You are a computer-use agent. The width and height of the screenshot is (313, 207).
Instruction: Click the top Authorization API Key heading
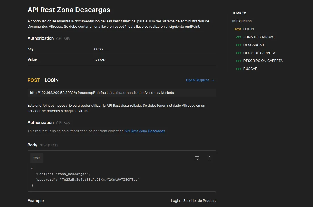49,38
